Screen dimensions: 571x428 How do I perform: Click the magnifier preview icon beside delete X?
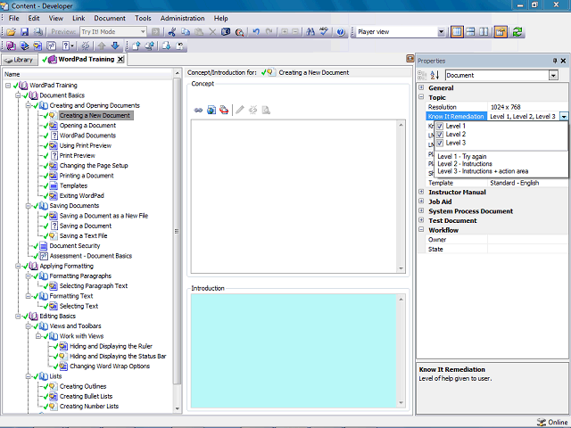point(239,32)
